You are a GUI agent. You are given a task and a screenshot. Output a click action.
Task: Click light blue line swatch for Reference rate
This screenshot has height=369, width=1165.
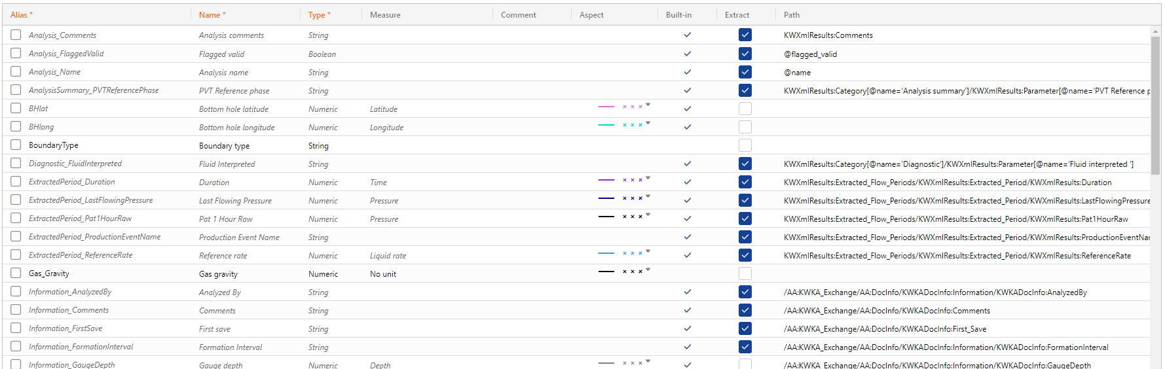coord(606,253)
